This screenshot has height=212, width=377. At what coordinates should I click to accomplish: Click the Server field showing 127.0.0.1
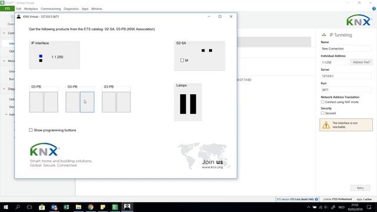point(346,76)
